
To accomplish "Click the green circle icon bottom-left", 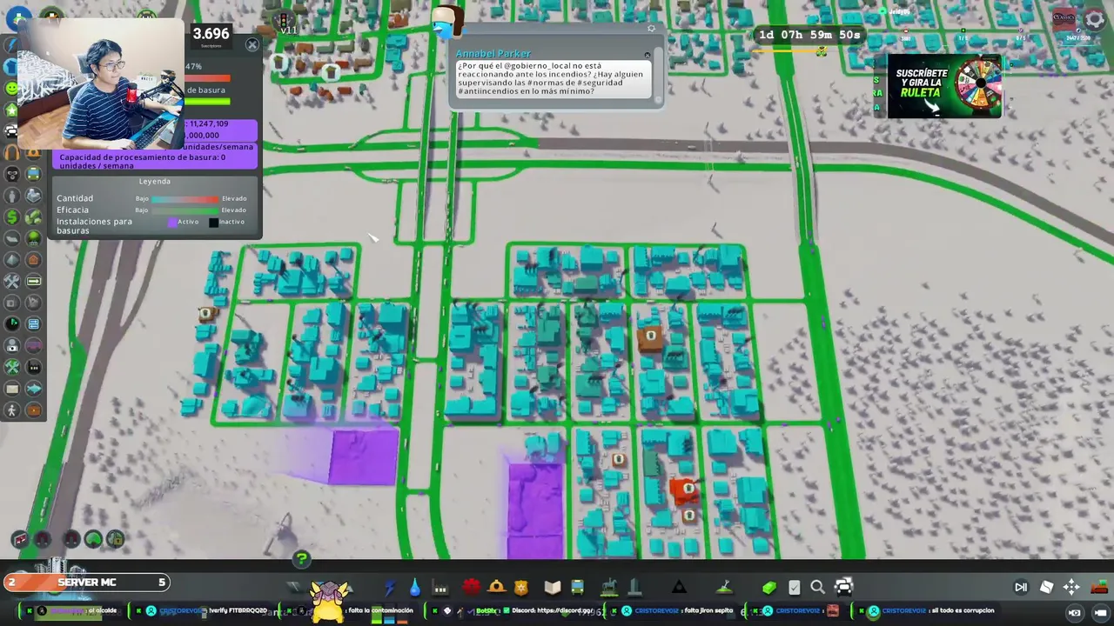I will click(x=93, y=540).
